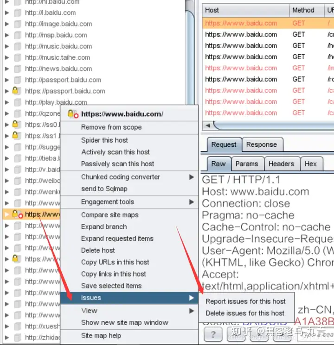Choose Copy URLs in this host
This screenshot has width=334, height=345.
point(129,262)
